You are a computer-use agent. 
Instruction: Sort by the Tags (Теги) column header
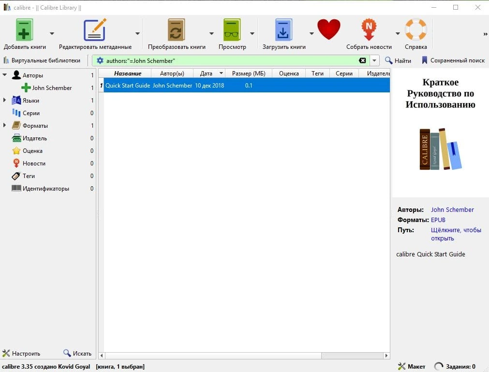[317, 73]
